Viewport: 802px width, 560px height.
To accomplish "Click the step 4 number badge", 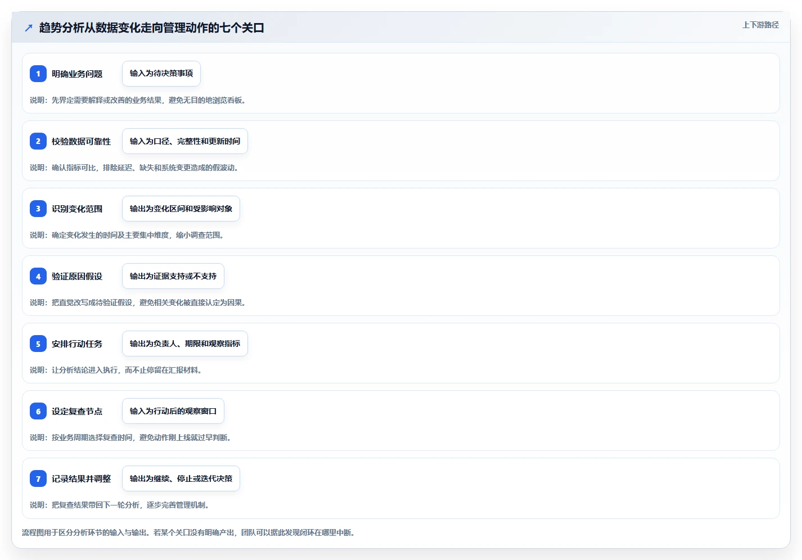I will click(38, 276).
